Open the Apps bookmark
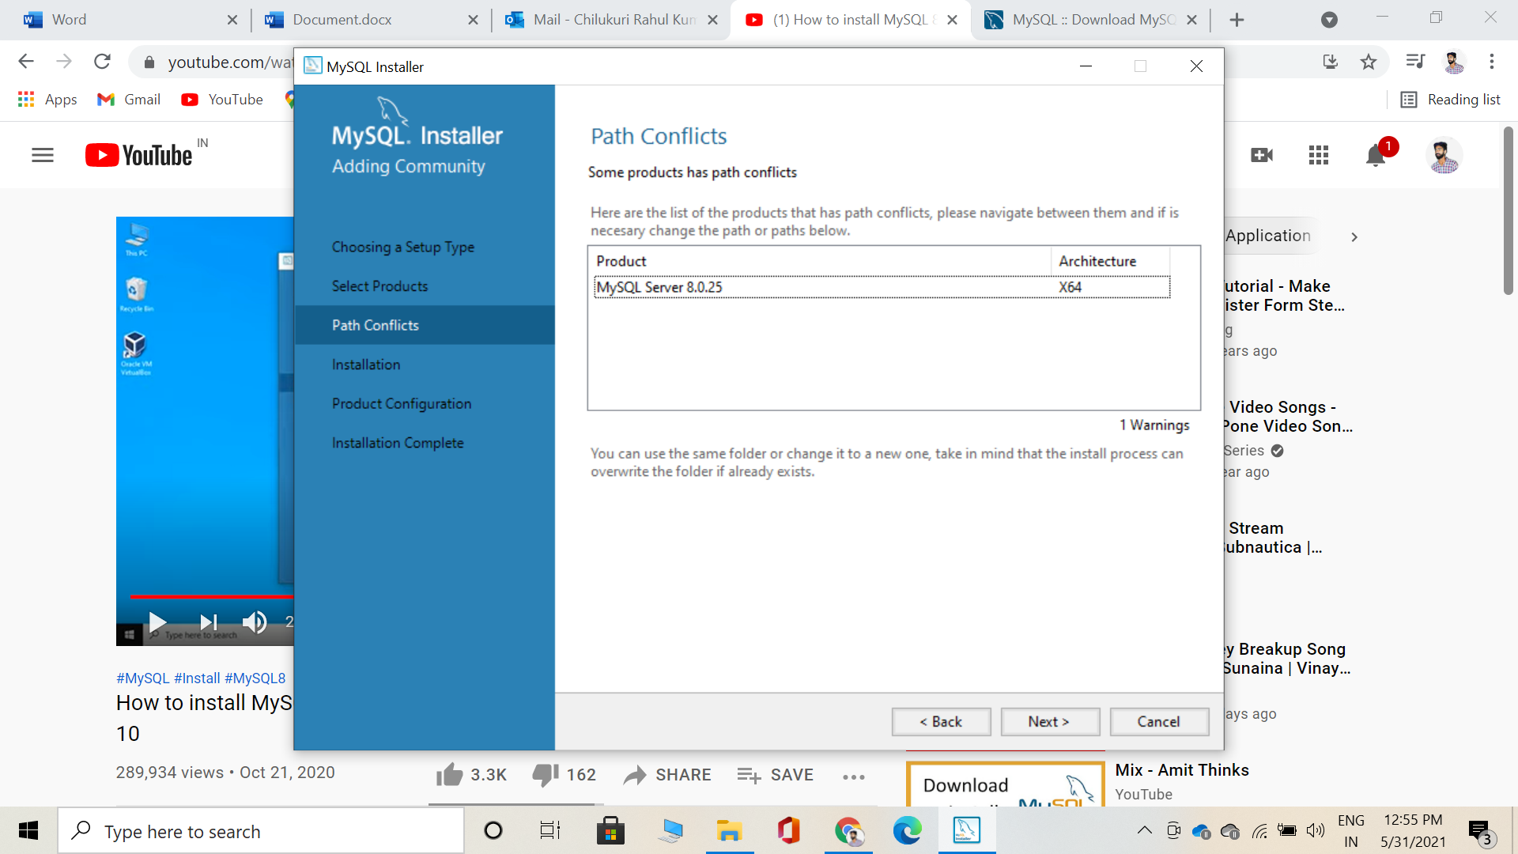The image size is (1518, 854). pos(47,100)
